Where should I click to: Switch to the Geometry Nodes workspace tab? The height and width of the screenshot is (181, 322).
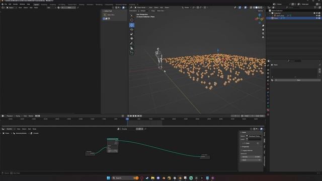point(121,5)
